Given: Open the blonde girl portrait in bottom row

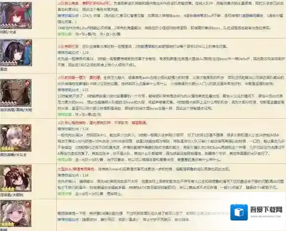Looking at the screenshot, I should [x=16, y=213].
